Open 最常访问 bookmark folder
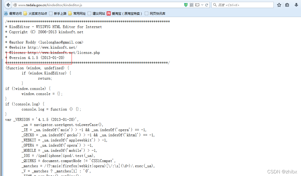 (x=13, y=13)
